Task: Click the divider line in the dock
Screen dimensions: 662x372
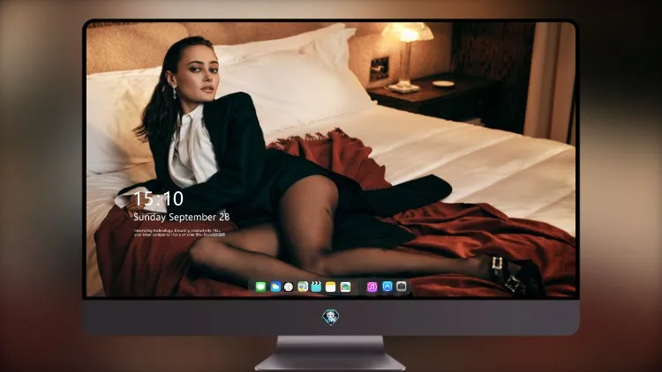Action: point(359,286)
